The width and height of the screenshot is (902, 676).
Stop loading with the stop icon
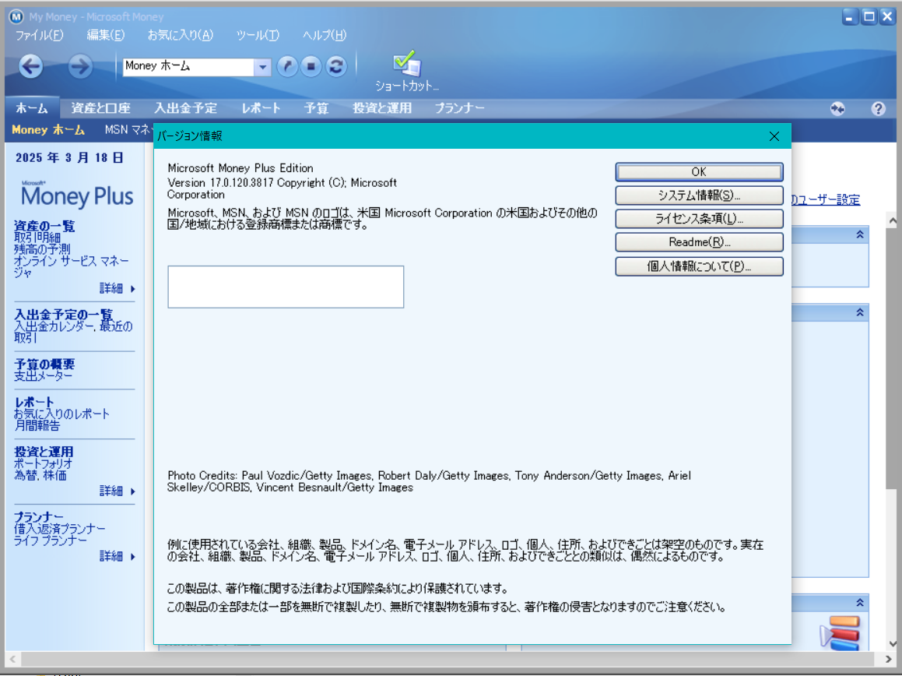pos(311,67)
